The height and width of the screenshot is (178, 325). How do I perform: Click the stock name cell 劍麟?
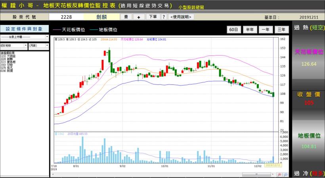pyautogui.click(x=101, y=17)
